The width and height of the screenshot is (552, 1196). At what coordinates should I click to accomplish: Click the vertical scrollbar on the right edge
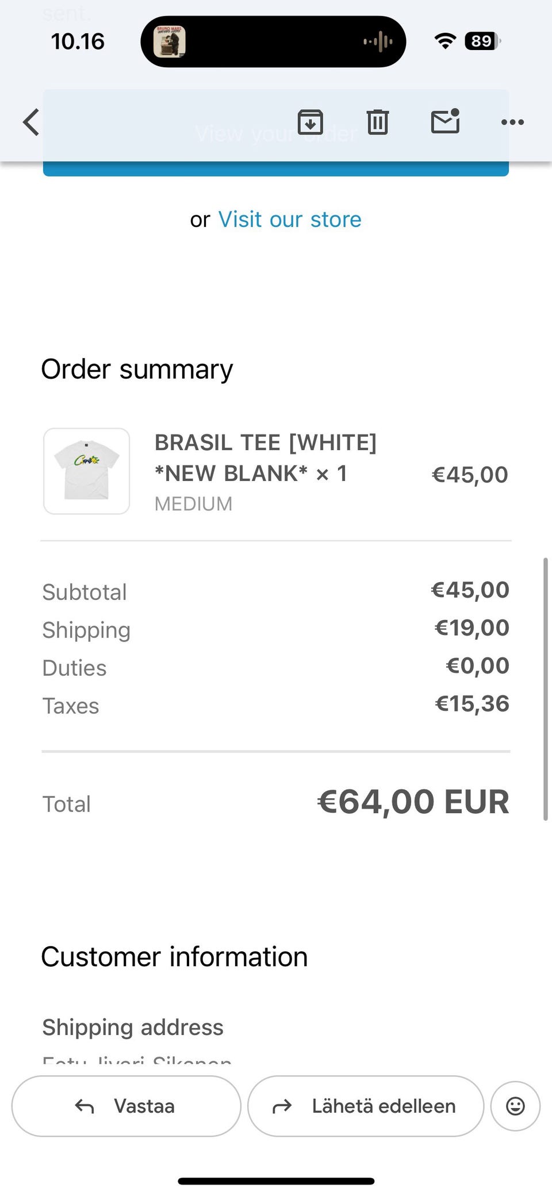[x=545, y=689]
